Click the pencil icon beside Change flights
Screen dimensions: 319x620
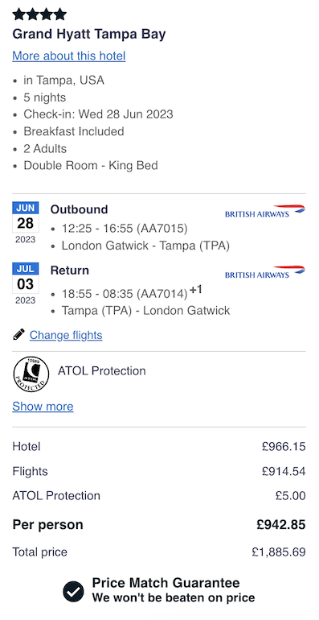[x=18, y=334]
